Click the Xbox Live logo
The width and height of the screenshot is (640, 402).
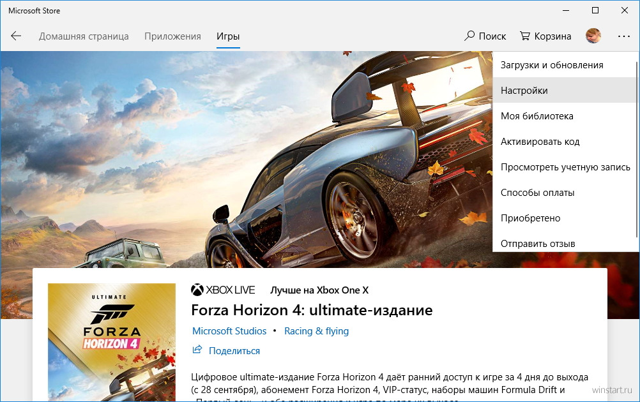[x=223, y=290]
